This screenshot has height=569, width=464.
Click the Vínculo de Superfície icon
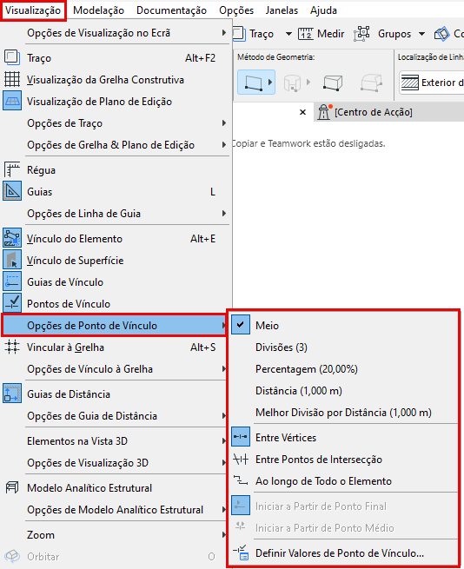[x=12, y=261]
